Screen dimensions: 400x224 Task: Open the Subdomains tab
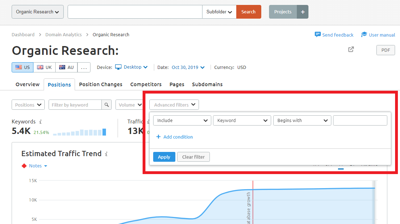click(207, 84)
